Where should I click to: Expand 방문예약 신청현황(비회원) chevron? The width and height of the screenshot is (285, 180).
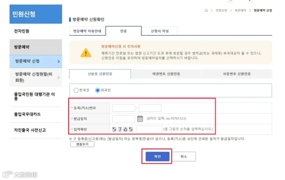tap(59, 77)
